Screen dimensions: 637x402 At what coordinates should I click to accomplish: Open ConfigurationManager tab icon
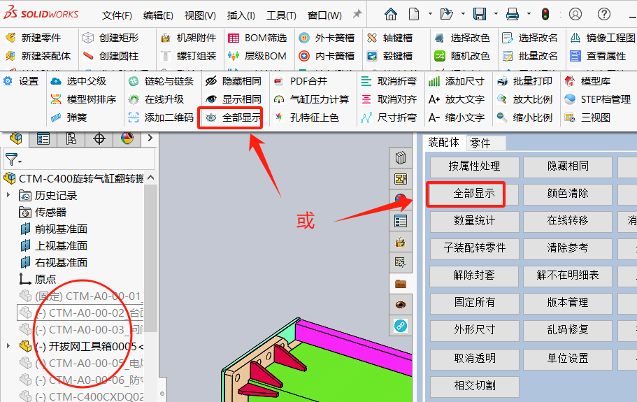click(x=71, y=139)
